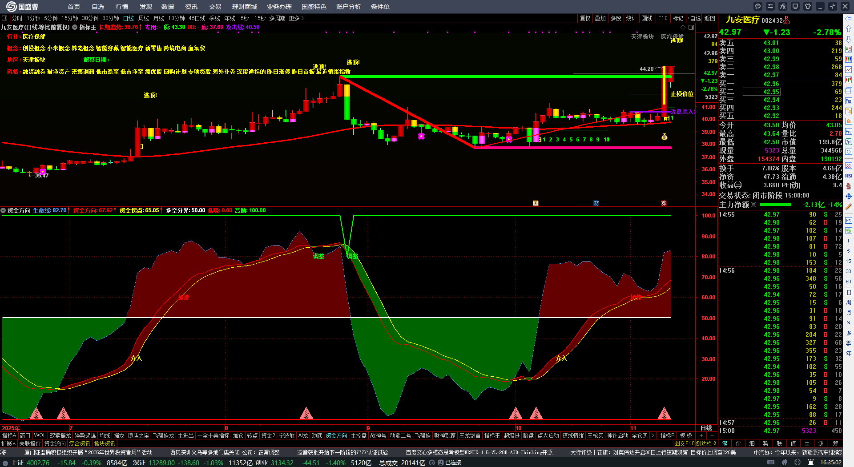
Task: Open the red line-chart icon in right sidebar
Action: point(849,70)
